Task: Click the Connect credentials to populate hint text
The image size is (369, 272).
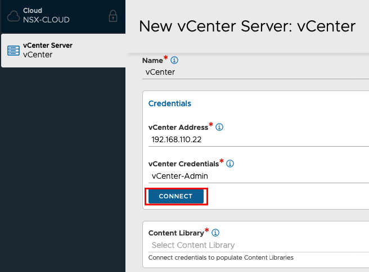Action: pyautogui.click(x=221, y=257)
